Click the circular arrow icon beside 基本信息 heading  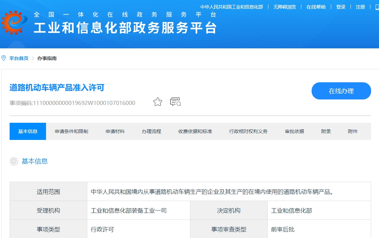pyautogui.click(x=14, y=161)
